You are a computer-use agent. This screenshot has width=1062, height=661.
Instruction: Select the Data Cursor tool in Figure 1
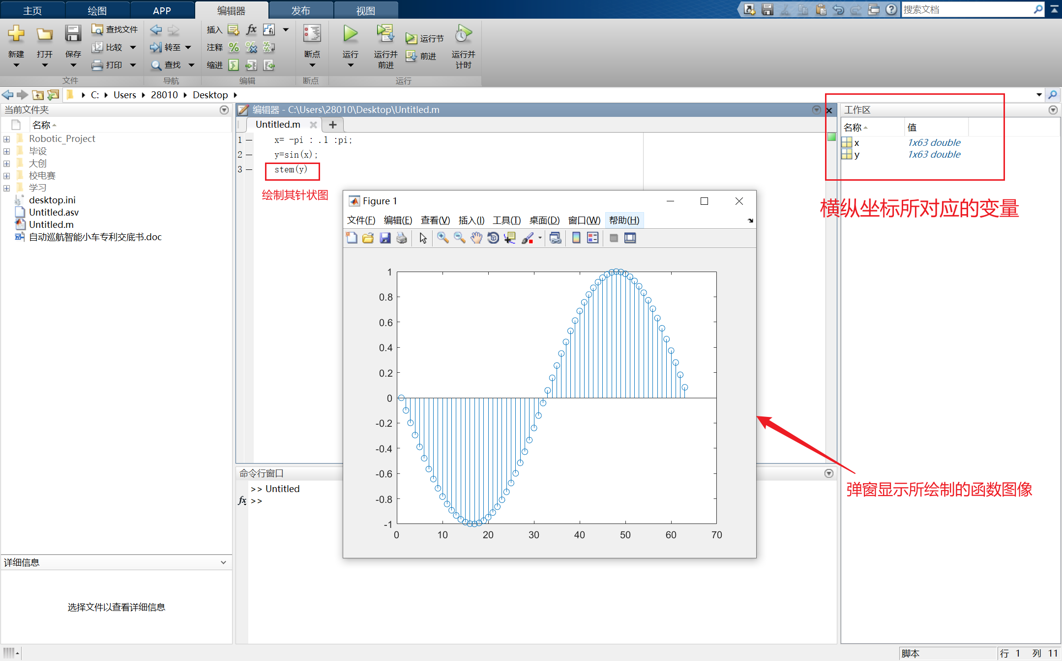(x=510, y=238)
